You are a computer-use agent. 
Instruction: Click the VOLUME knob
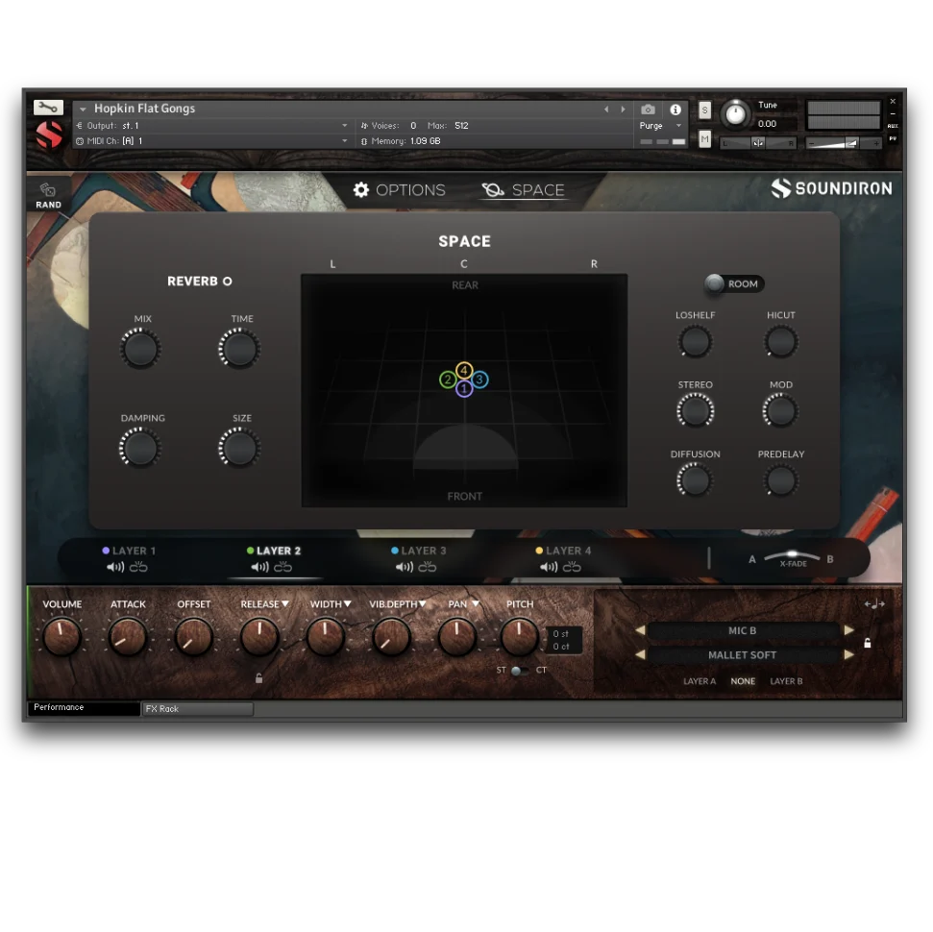click(61, 637)
